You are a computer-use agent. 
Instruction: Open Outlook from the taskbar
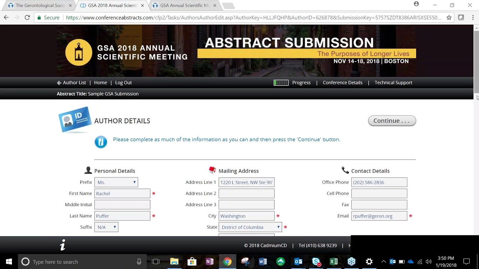tap(298, 262)
